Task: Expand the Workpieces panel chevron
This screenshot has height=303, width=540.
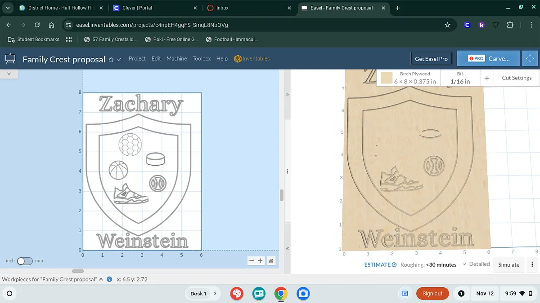Action: pos(101,279)
